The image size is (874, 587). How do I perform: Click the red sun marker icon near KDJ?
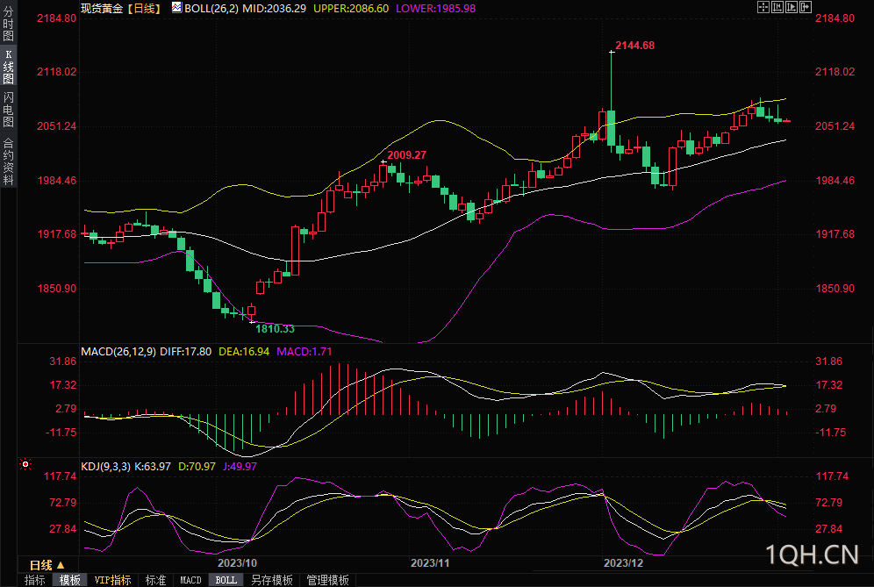click(x=25, y=464)
